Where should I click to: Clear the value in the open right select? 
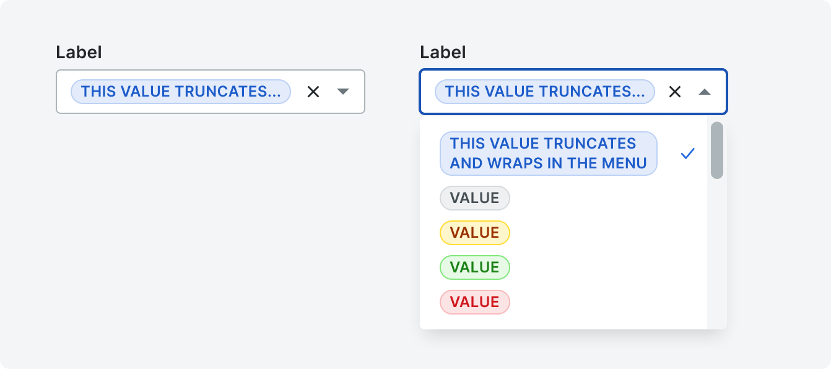tap(675, 92)
